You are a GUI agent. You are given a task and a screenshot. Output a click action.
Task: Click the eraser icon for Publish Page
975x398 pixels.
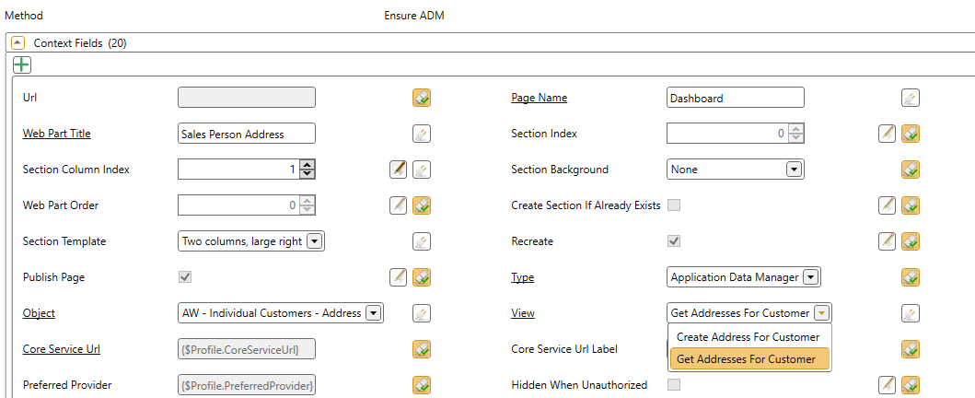click(x=422, y=277)
